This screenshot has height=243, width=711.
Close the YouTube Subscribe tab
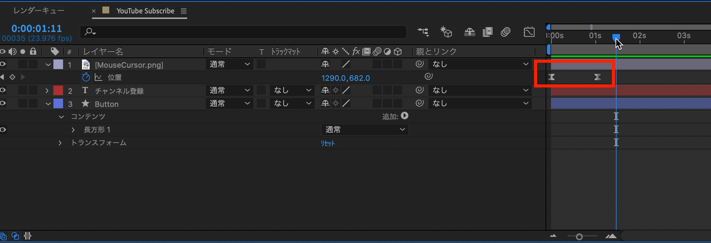pos(94,11)
